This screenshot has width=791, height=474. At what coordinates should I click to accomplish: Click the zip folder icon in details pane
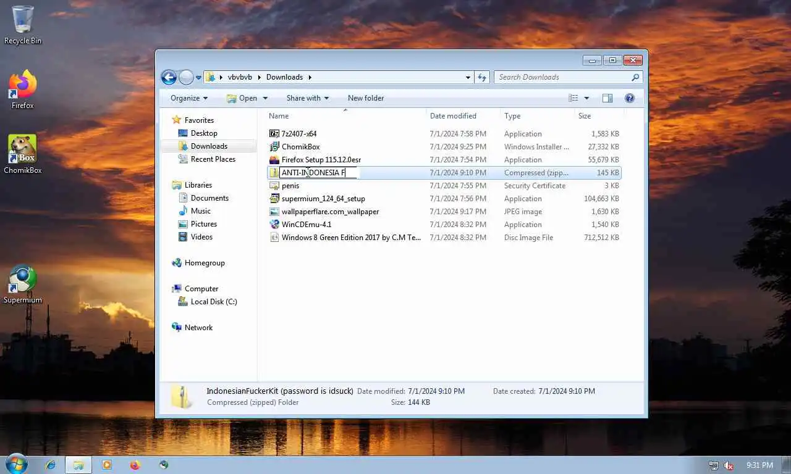pyautogui.click(x=181, y=396)
